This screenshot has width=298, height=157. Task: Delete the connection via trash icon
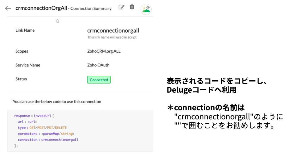(x=132, y=7)
